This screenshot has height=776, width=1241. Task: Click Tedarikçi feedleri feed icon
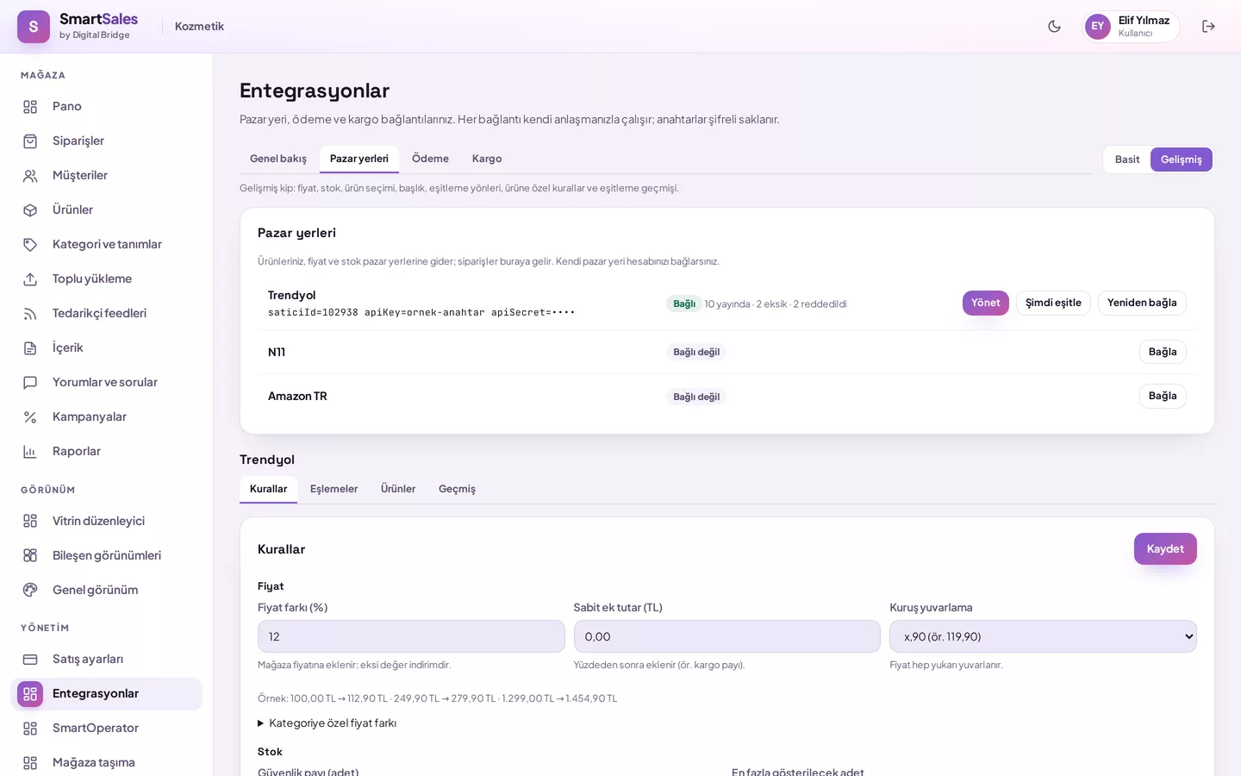pos(30,313)
